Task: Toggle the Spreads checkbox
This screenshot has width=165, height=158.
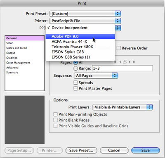Action: click(75, 83)
